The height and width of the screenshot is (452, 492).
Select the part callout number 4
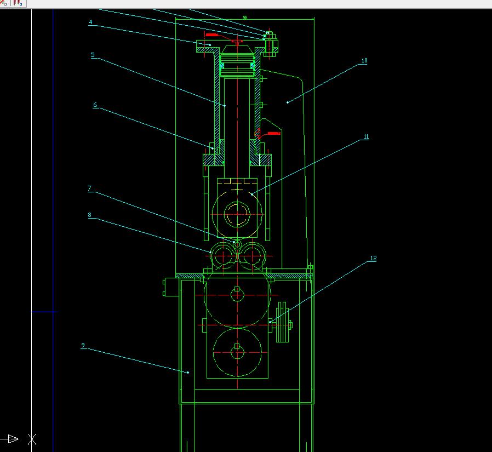coord(90,22)
